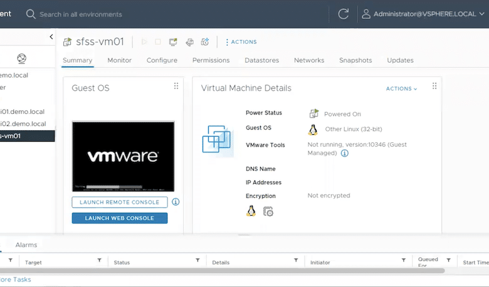Click the Power On toolbar icon
The width and height of the screenshot is (489, 287).
pos(144,42)
